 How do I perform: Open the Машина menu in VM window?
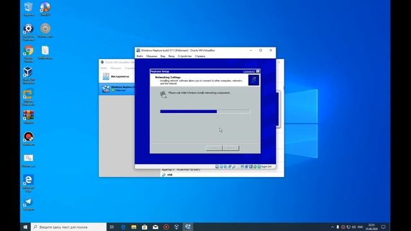point(152,56)
